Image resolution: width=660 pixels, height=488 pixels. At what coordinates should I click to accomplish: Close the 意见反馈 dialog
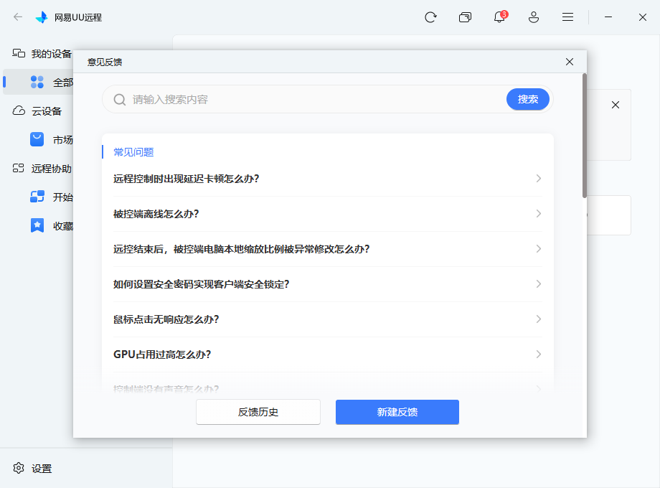[570, 62]
